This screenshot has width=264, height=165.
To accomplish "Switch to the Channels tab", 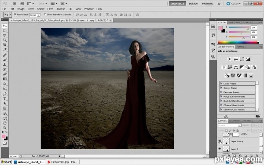I will tap(235, 121).
